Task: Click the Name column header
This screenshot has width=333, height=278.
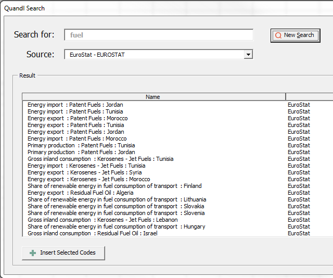Action: click(153, 97)
